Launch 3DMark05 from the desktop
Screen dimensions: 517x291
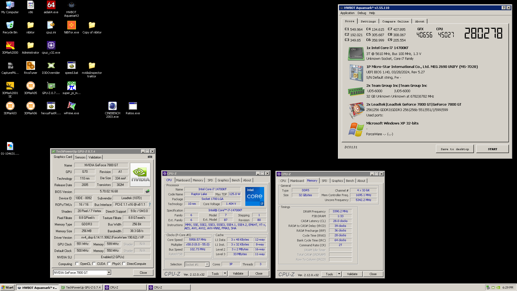coord(30,88)
